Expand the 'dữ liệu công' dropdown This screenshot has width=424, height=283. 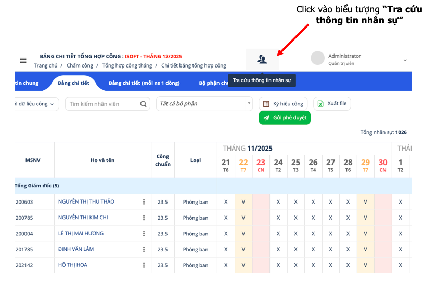pos(35,104)
